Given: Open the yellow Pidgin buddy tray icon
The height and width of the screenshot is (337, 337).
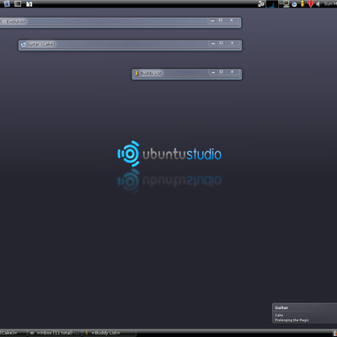Looking at the screenshot, I should tap(302, 3).
